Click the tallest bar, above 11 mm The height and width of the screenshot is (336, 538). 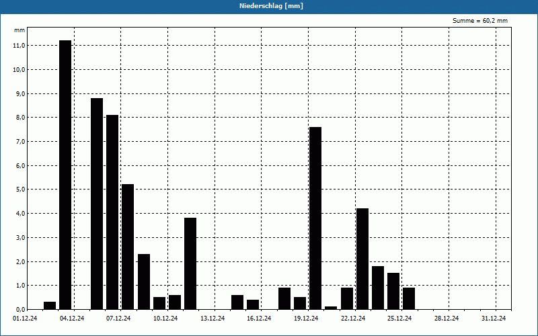pos(65,175)
